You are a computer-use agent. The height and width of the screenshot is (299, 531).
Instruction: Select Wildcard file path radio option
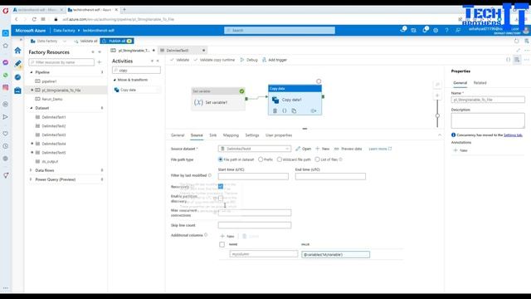[x=280, y=159]
